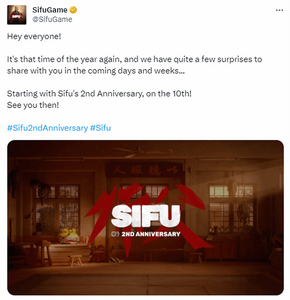Screen dimensions: 290x300
Task: Open the #Sifu hashtag
Action: [100, 128]
